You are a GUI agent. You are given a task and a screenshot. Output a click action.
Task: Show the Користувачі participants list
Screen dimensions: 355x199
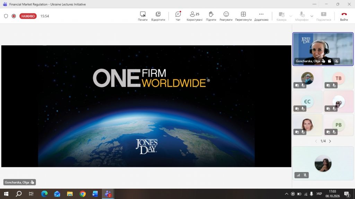[x=194, y=16]
